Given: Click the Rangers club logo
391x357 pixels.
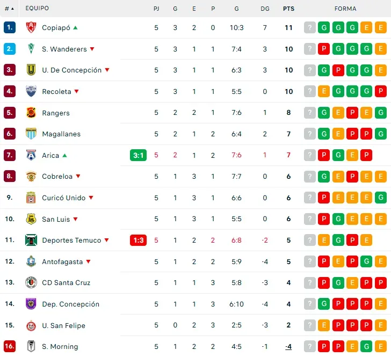Looking at the screenshot, I should [31, 113].
